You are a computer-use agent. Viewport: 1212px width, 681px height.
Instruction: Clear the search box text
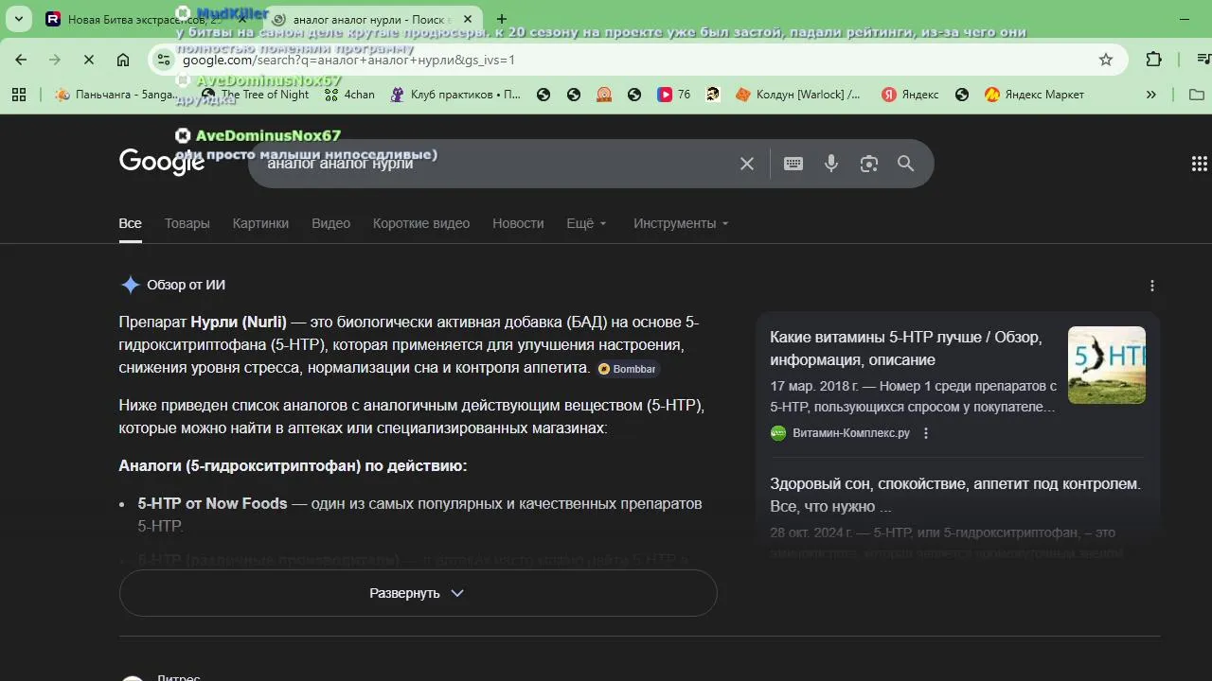[747, 164]
